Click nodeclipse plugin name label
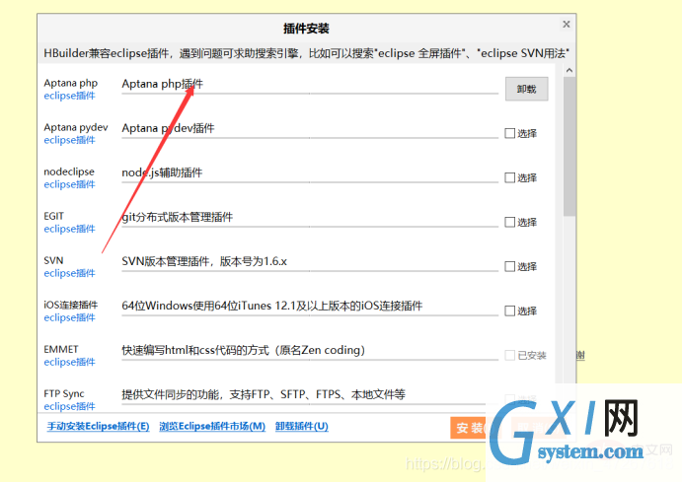 point(69,172)
